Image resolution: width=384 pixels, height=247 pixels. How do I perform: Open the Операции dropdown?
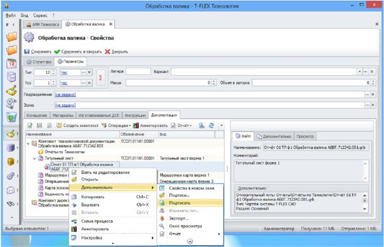(116, 126)
